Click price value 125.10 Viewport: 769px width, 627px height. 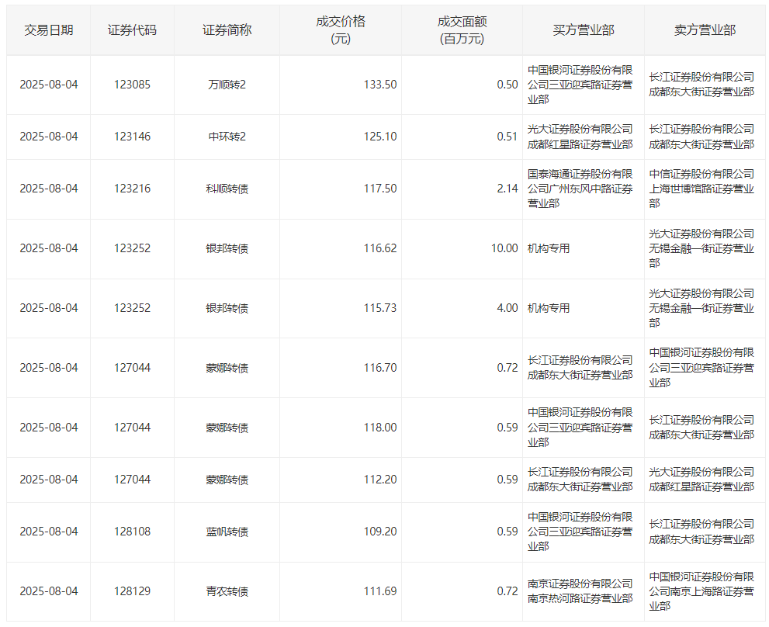pyautogui.click(x=380, y=137)
